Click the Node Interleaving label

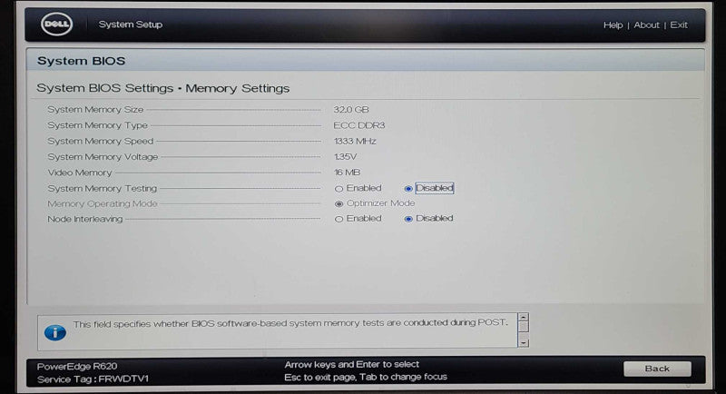point(84,219)
